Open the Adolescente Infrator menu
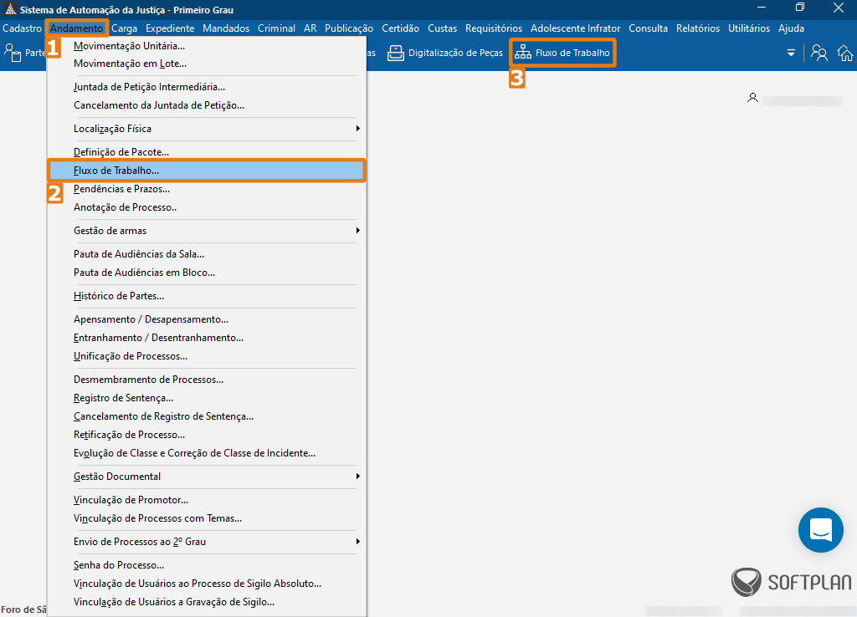Screen dimensions: 857x617 pos(576,28)
